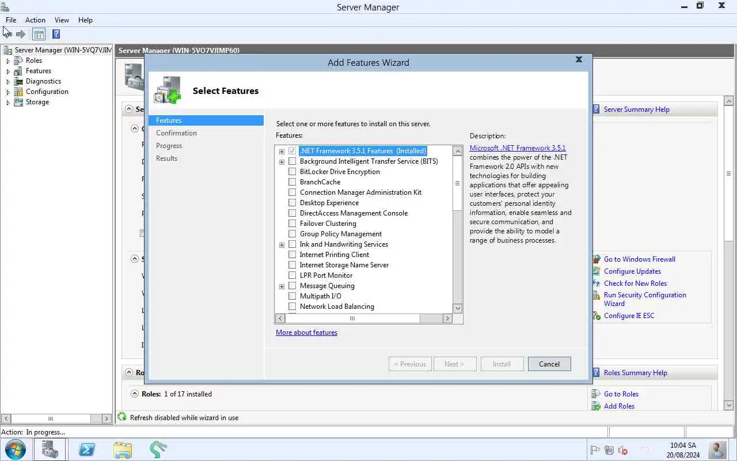Click the Go to Roles icon
Image resolution: width=737 pixels, height=461 pixels.
pos(597,394)
